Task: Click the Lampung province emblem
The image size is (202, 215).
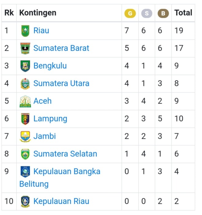Action: (x=25, y=119)
